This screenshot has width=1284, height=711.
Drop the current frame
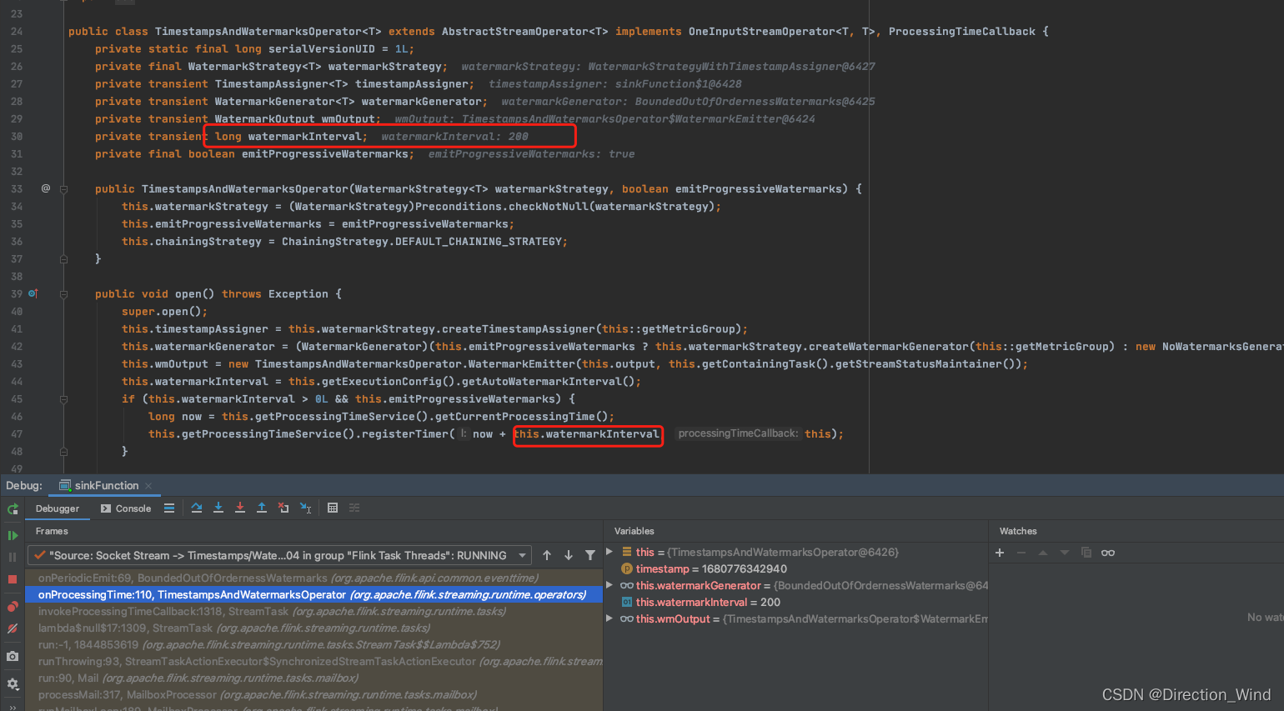pyautogui.click(x=283, y=508)
